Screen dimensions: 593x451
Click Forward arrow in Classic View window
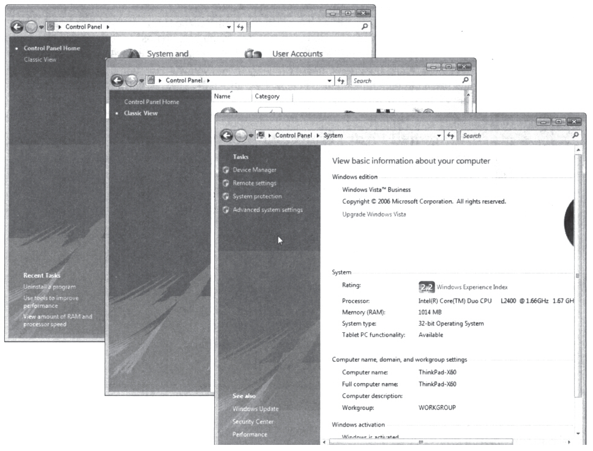pyautogui.click(x=131, y=81)
